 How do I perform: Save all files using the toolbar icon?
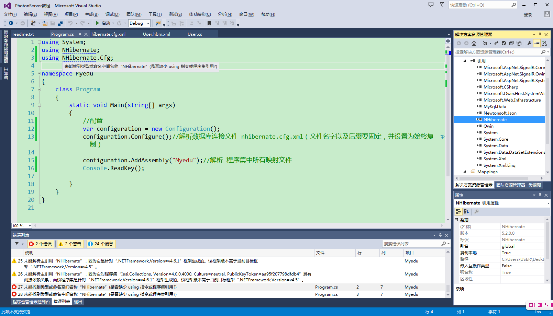tap(60, 23)
